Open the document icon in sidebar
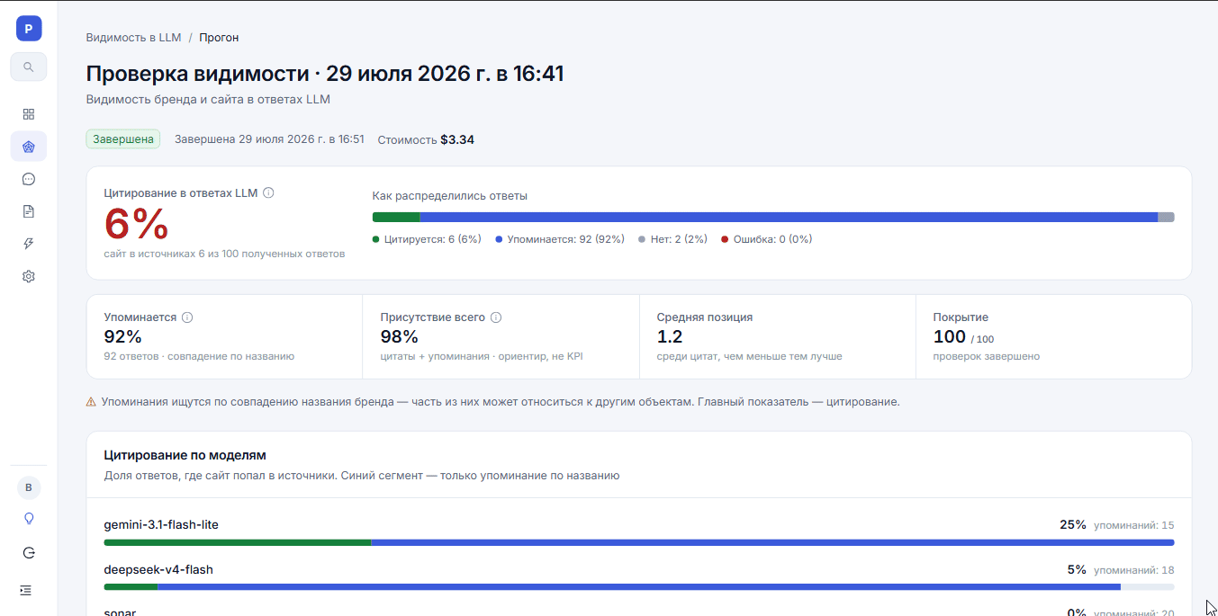 [x=29, y=211]
